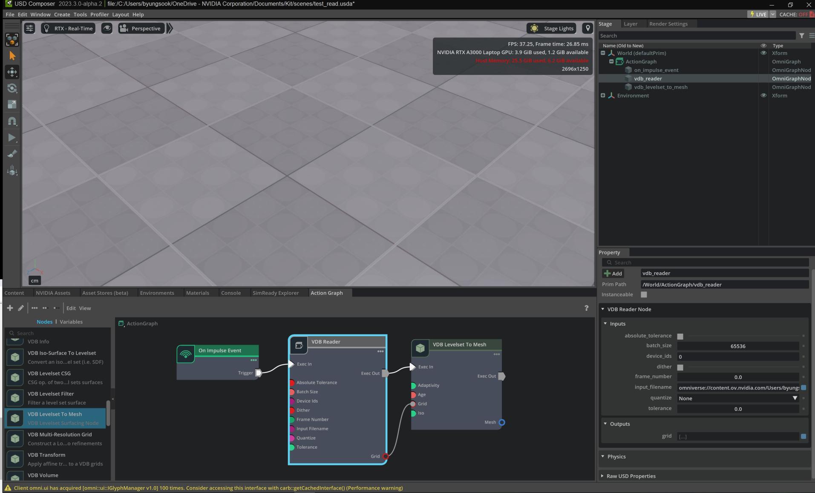The width and height of the screenshot is (815, 493).
Task: Collapse the Inputs section
Action: click(x=605, y=324)
